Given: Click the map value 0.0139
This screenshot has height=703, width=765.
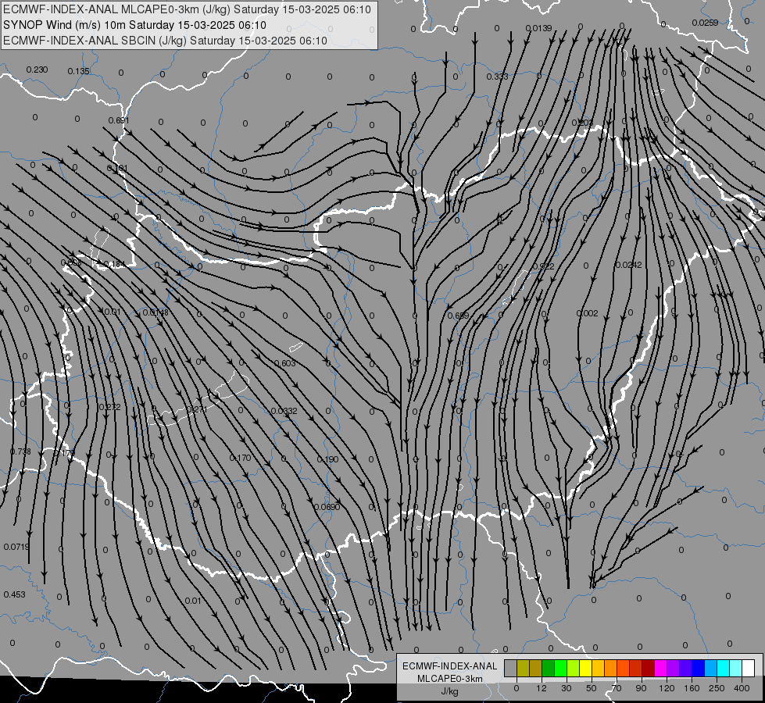Looking at the screenshot, I should [538, 28].
